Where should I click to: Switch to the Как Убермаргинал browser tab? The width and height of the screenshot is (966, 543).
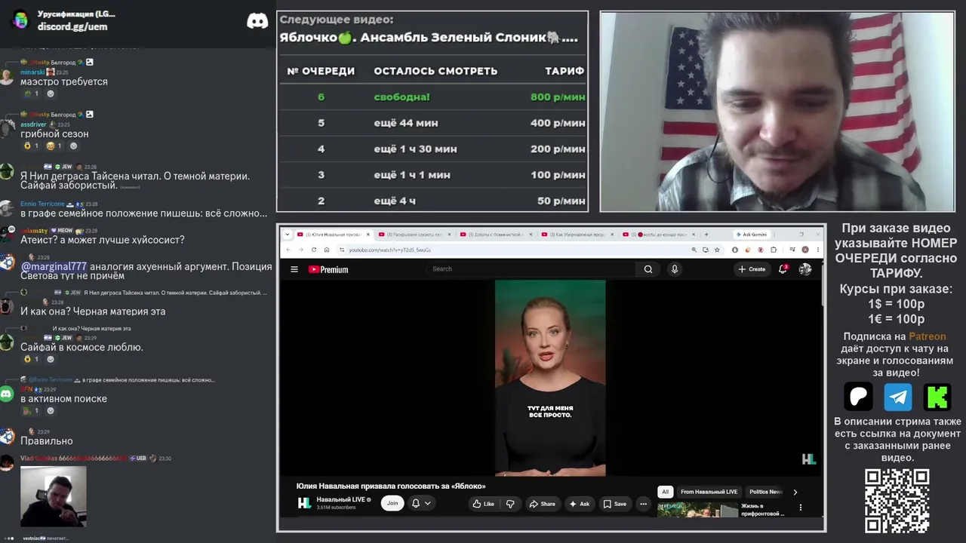(577, 235)
